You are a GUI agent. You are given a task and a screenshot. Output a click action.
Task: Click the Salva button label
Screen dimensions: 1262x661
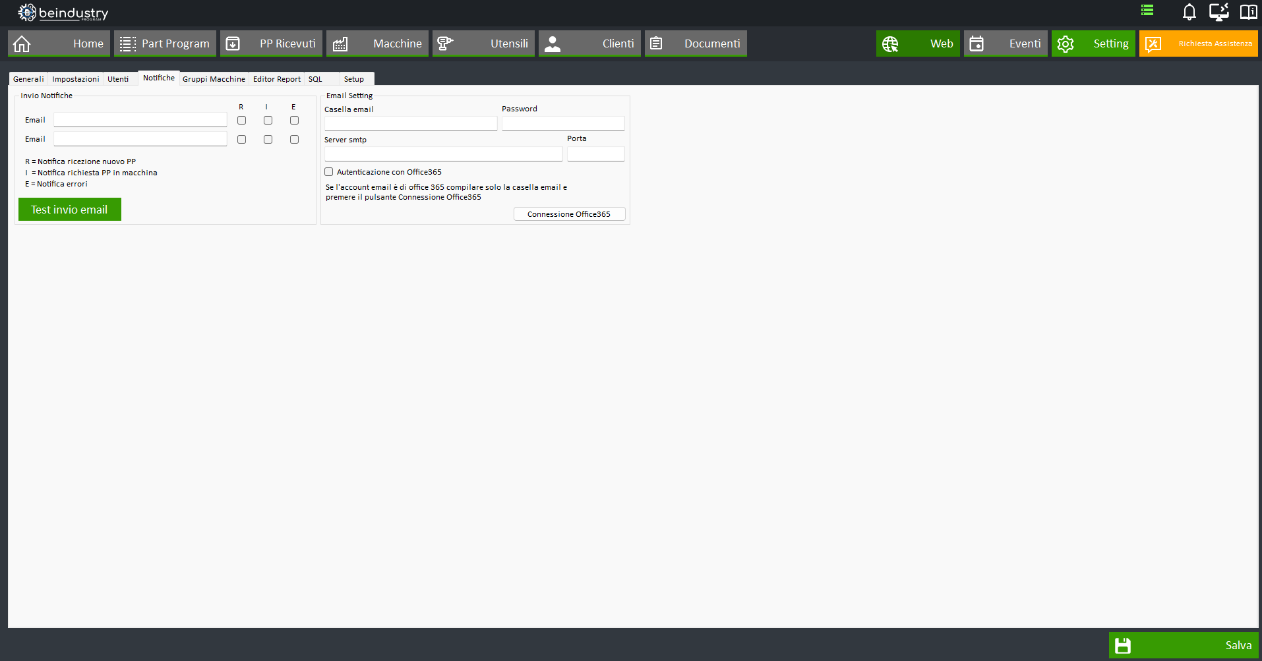1238,645
